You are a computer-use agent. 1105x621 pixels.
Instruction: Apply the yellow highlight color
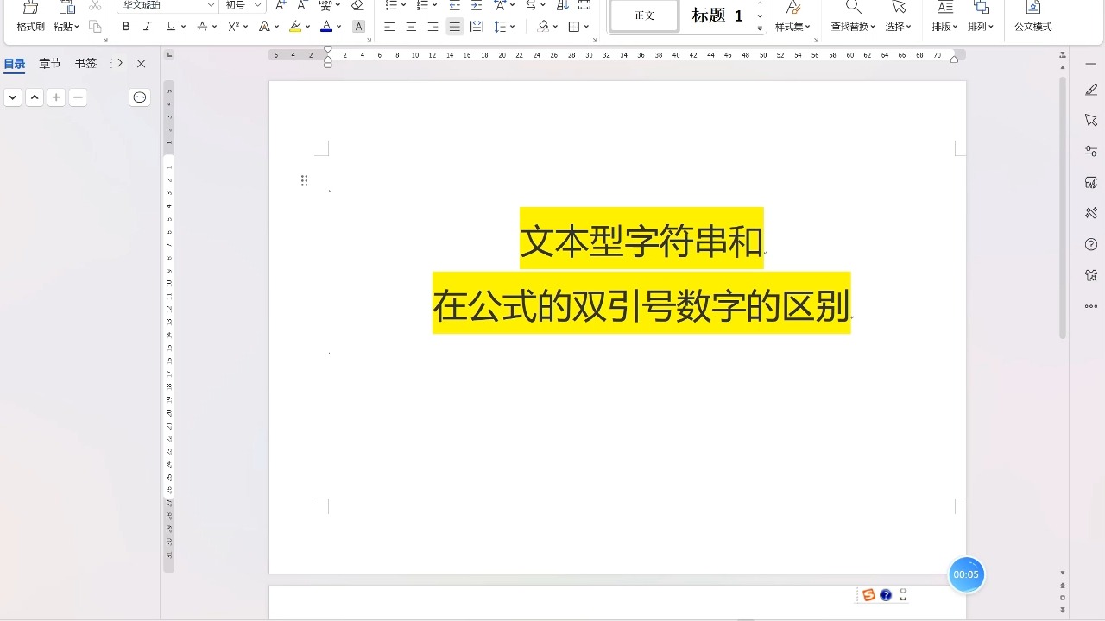pyautogui.click(x=295, y=27)
